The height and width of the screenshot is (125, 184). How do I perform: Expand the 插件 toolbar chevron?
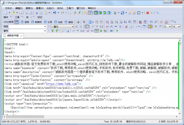click(x=11, y=17)
